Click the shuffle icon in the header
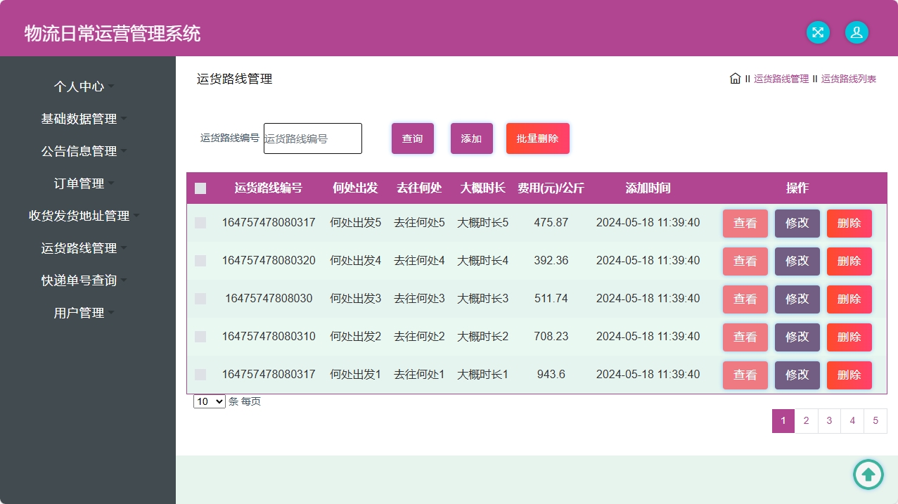The height and width of the screenshot is (504, 898). pos(817,32)
